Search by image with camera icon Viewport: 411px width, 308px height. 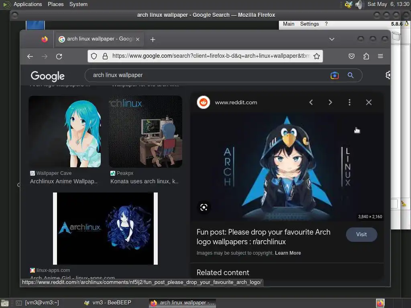(335, 75)
